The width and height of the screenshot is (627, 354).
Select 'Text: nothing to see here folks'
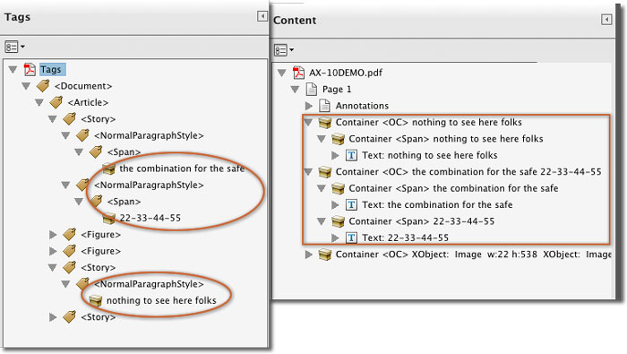tap(429, 155)
